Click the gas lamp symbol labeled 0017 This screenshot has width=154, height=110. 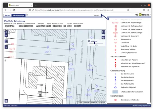pos(48,47)
